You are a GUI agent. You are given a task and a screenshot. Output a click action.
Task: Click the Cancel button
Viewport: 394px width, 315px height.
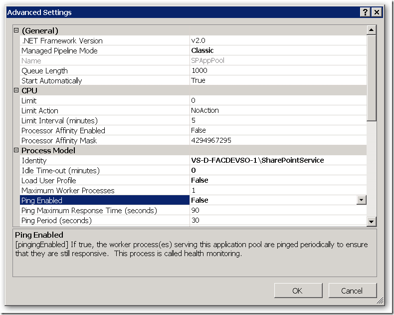pyautogui.click(x=352, y=291)
